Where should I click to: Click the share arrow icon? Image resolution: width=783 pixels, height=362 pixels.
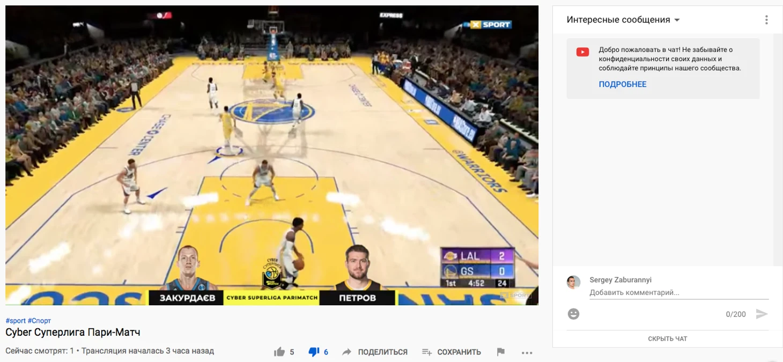(347, 352)
